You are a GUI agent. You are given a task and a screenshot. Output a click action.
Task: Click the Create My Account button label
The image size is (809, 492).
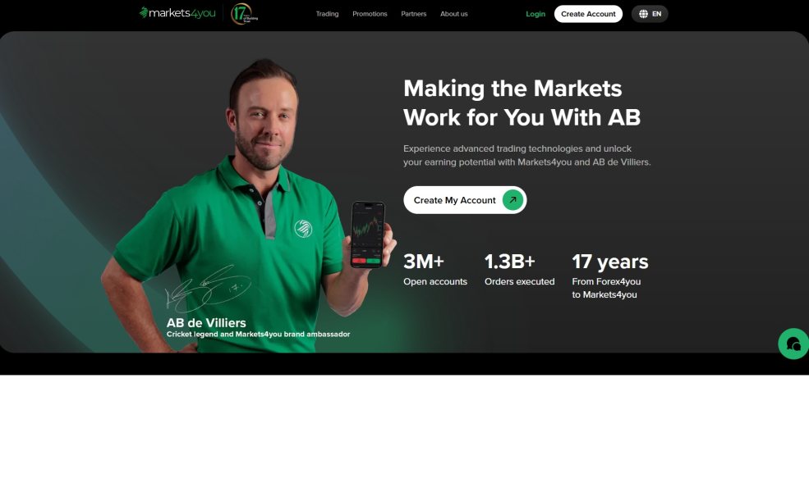point(454,200)
